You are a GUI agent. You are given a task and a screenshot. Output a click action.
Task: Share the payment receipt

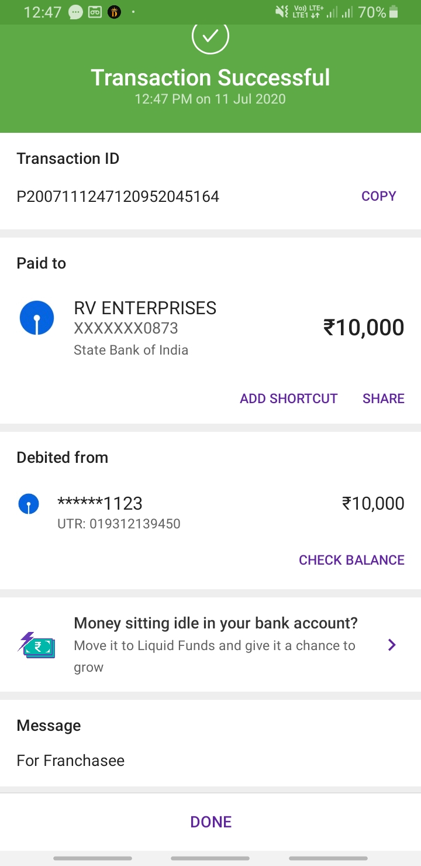pyautogui.click(x=384, y=398)
